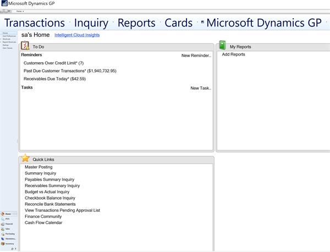Viewport: 330px width, 252px height.
Task: Select Inventory in the navigation pane
Action: coord(9,244)
